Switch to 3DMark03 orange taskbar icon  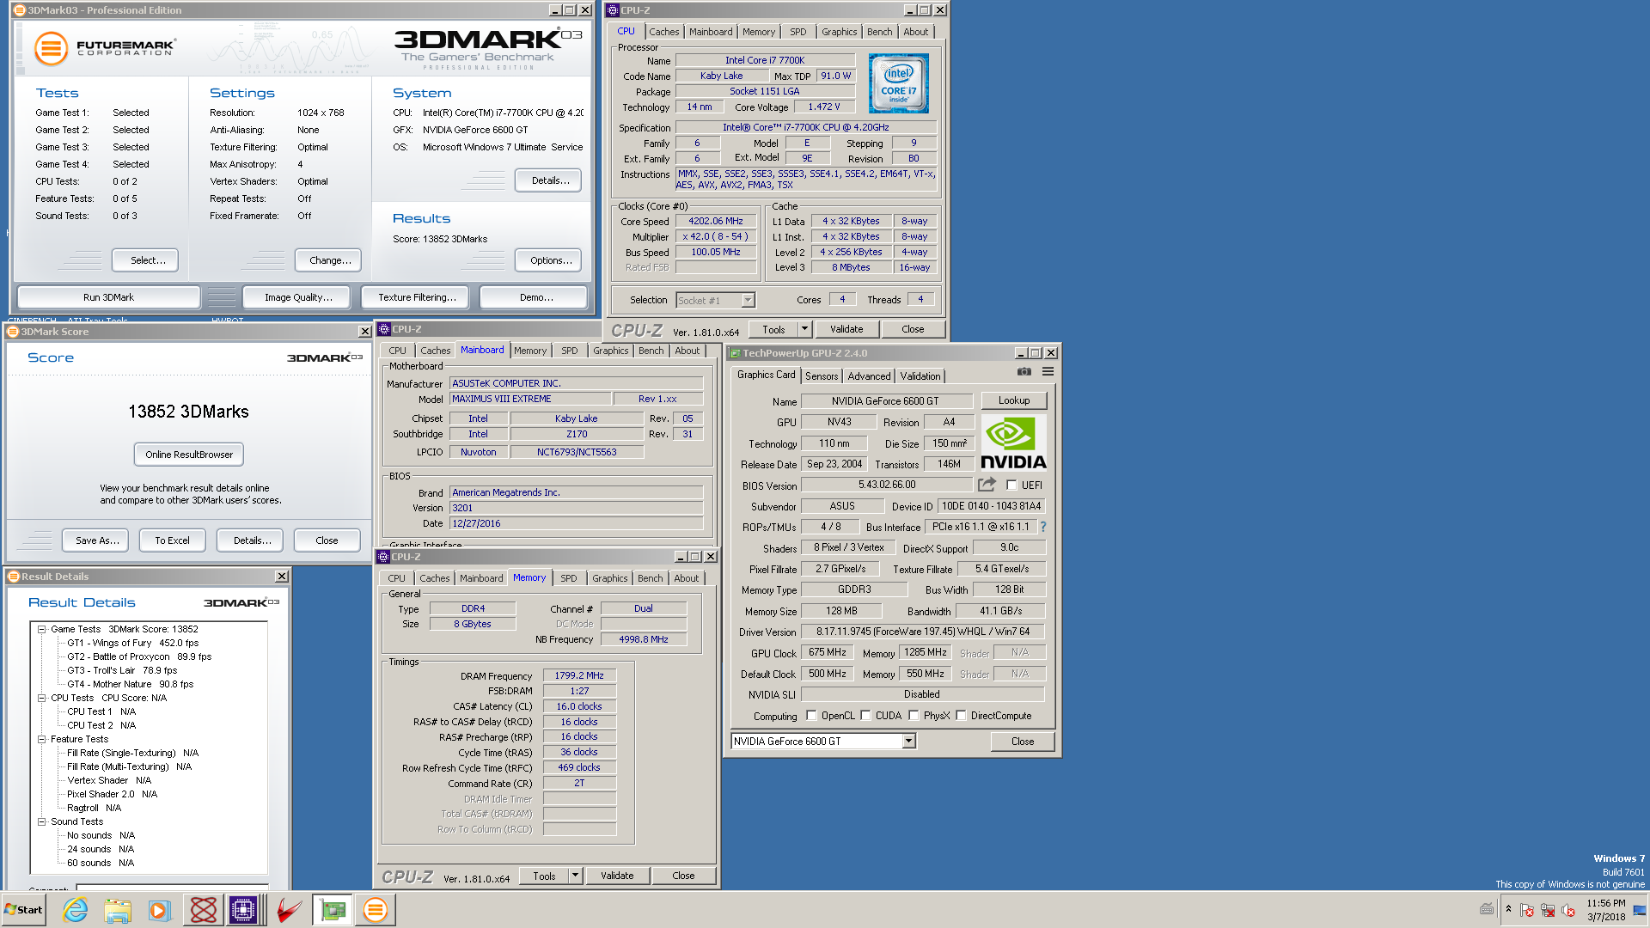pos(376,910)
